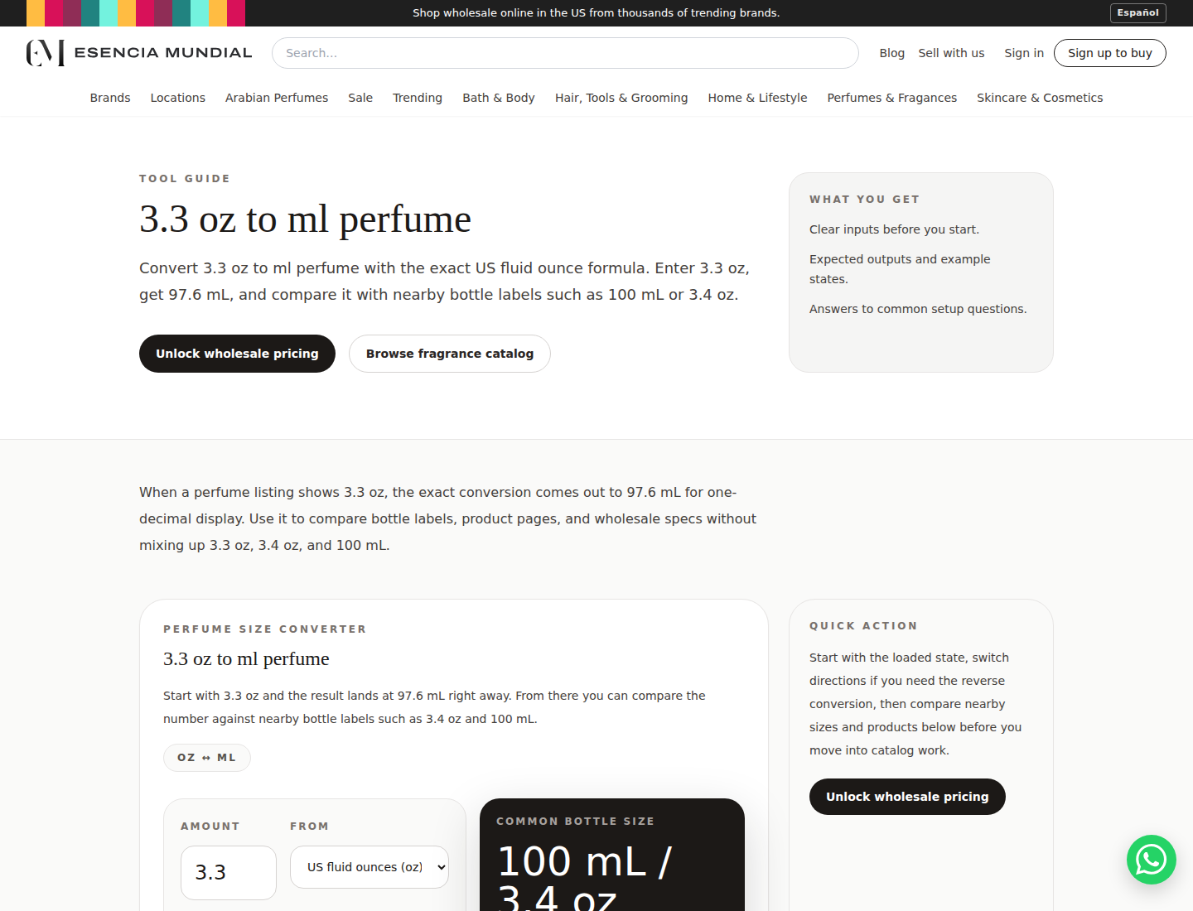Click the Esencia Mundial logo

click(x=138, y=52)
